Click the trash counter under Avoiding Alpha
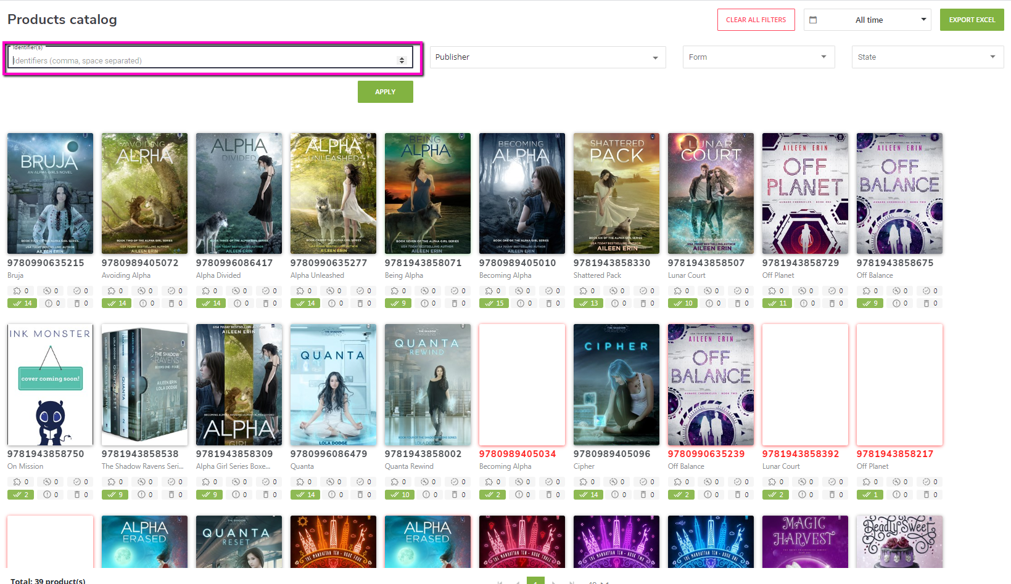The width and height of the screenshot is (1011, 584). click(176, 303)
